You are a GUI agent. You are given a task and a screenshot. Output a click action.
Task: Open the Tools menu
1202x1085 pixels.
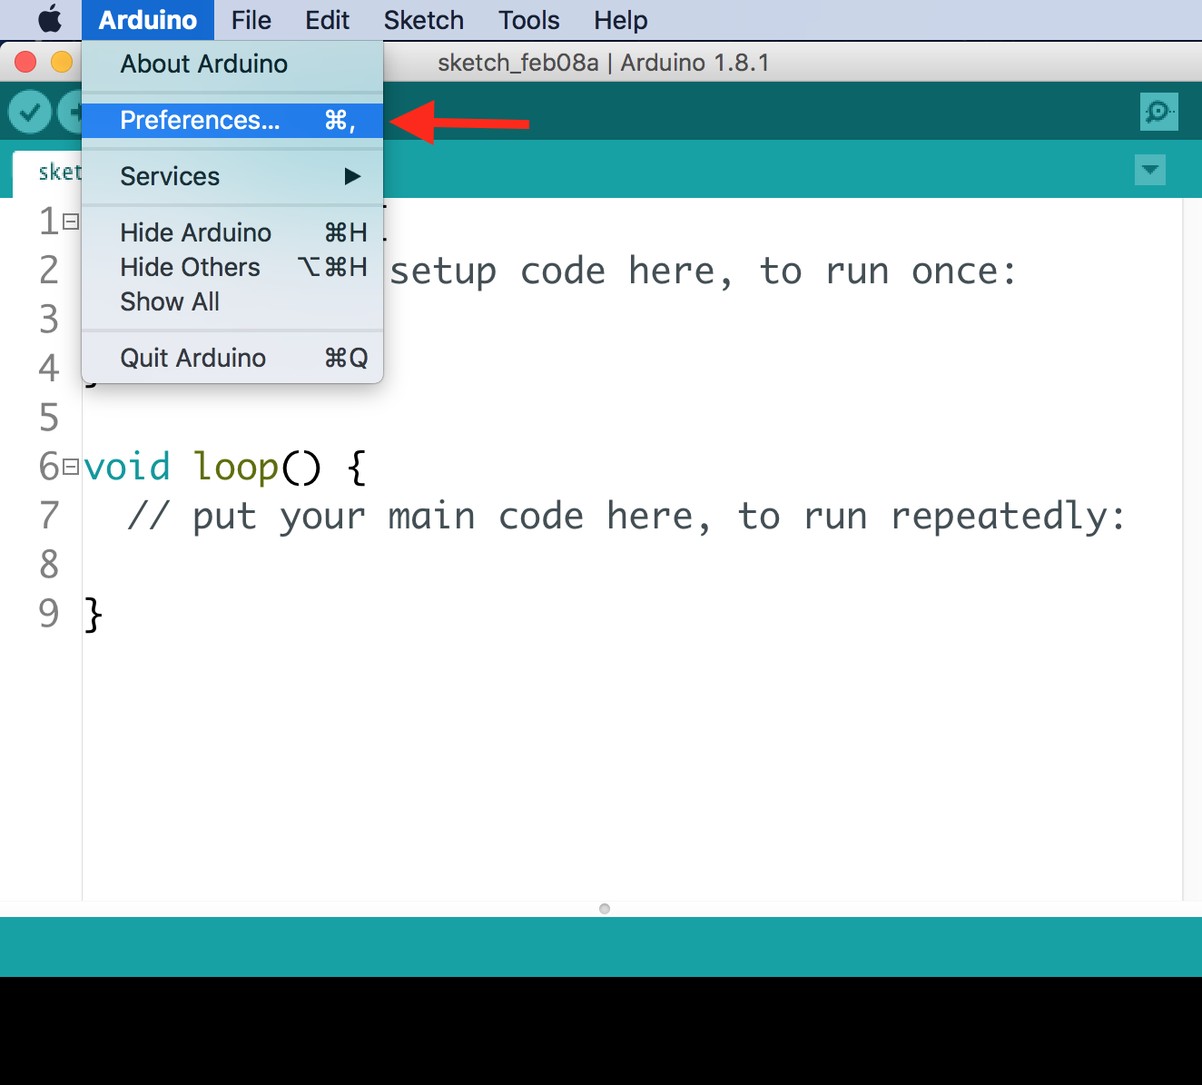(x=529, y=20)
